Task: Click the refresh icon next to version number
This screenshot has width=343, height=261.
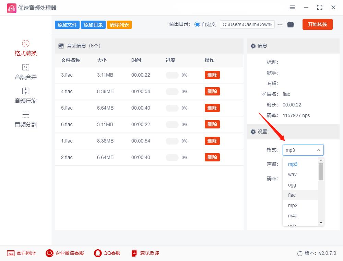Action: click(x=299, y=253)
